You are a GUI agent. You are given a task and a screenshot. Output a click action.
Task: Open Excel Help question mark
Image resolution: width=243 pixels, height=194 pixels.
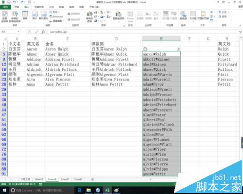[x=218, y=2]
